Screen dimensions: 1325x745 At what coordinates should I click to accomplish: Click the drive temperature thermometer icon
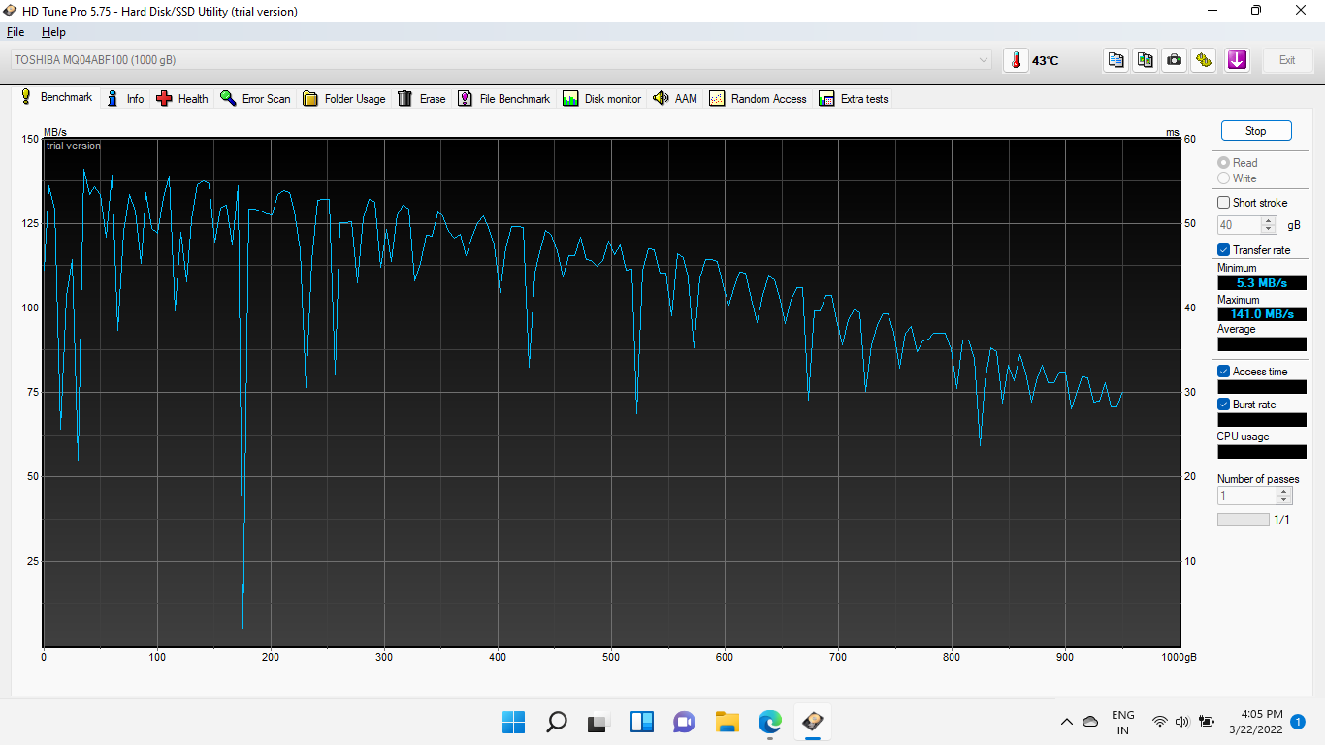point(1016,60)
